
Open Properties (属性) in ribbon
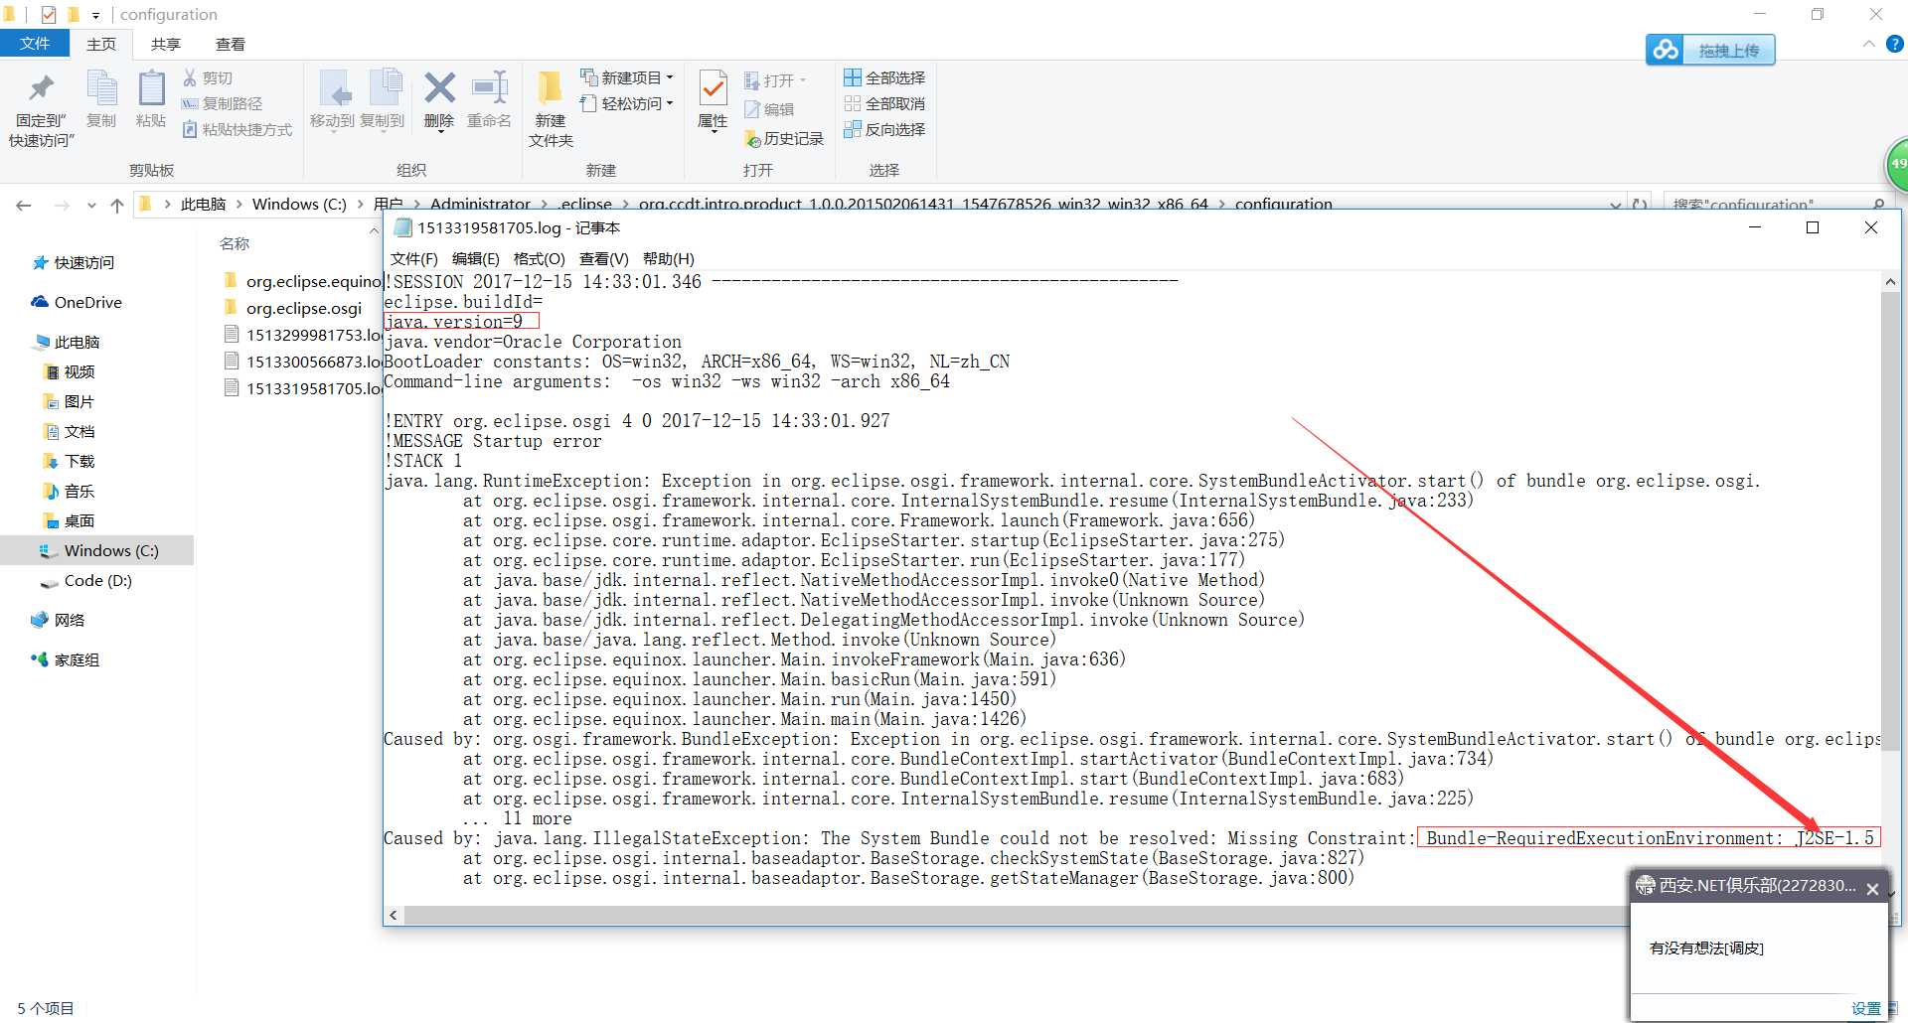(x=713, y=99)
